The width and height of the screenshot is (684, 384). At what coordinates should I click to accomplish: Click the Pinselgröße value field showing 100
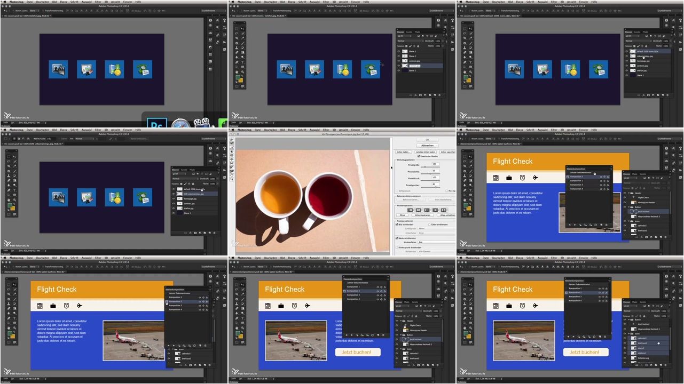(x=435, y=164)
